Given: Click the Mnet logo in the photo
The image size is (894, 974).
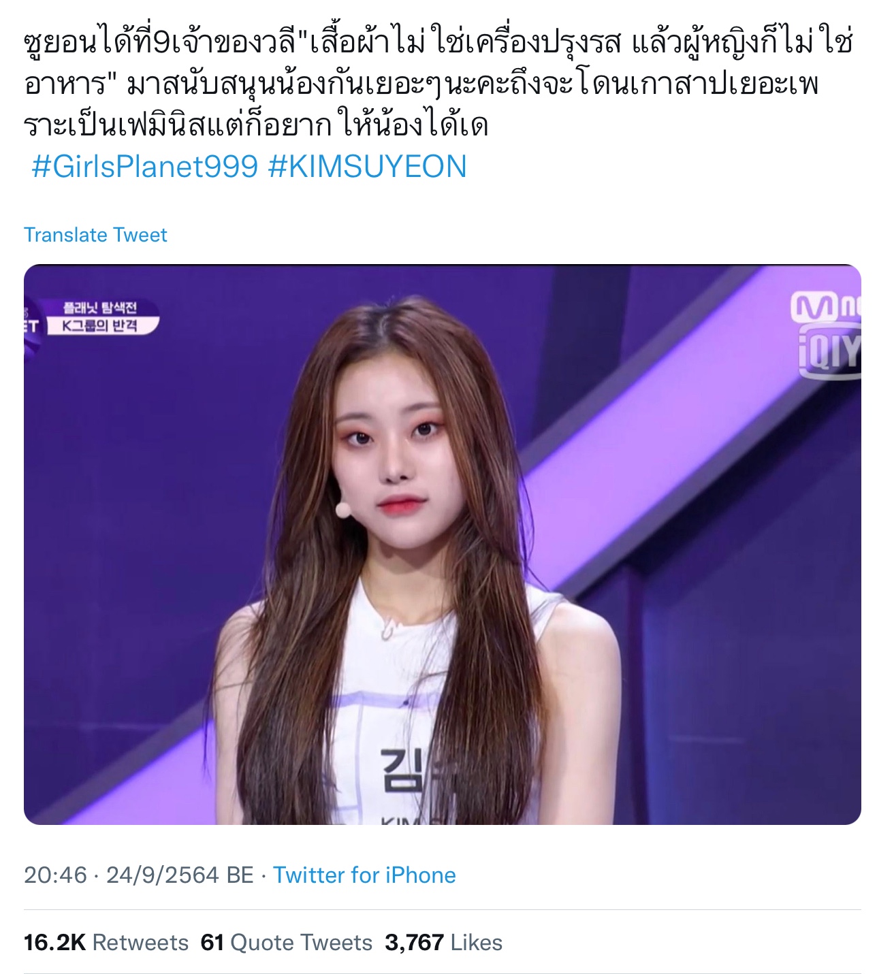Looking at the screenshot, I should pyautogui.click(x=825, y=306).
